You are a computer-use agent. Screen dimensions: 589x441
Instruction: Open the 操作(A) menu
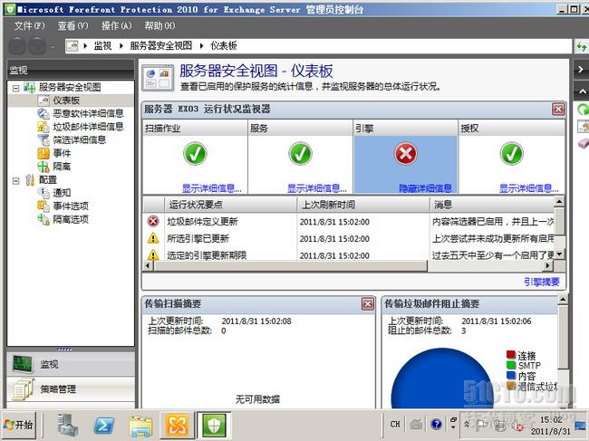[117, 25]
